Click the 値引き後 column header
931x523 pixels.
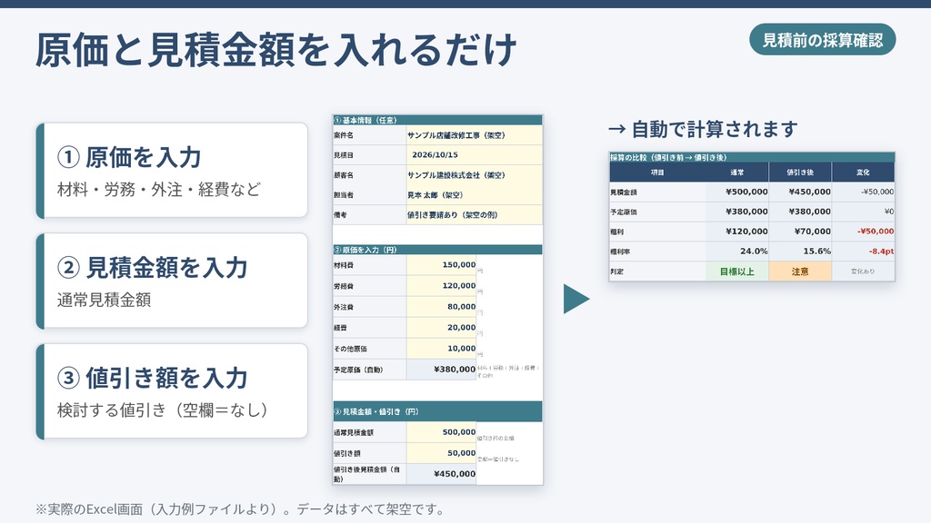pyautogui.click(x=800, y=172)
